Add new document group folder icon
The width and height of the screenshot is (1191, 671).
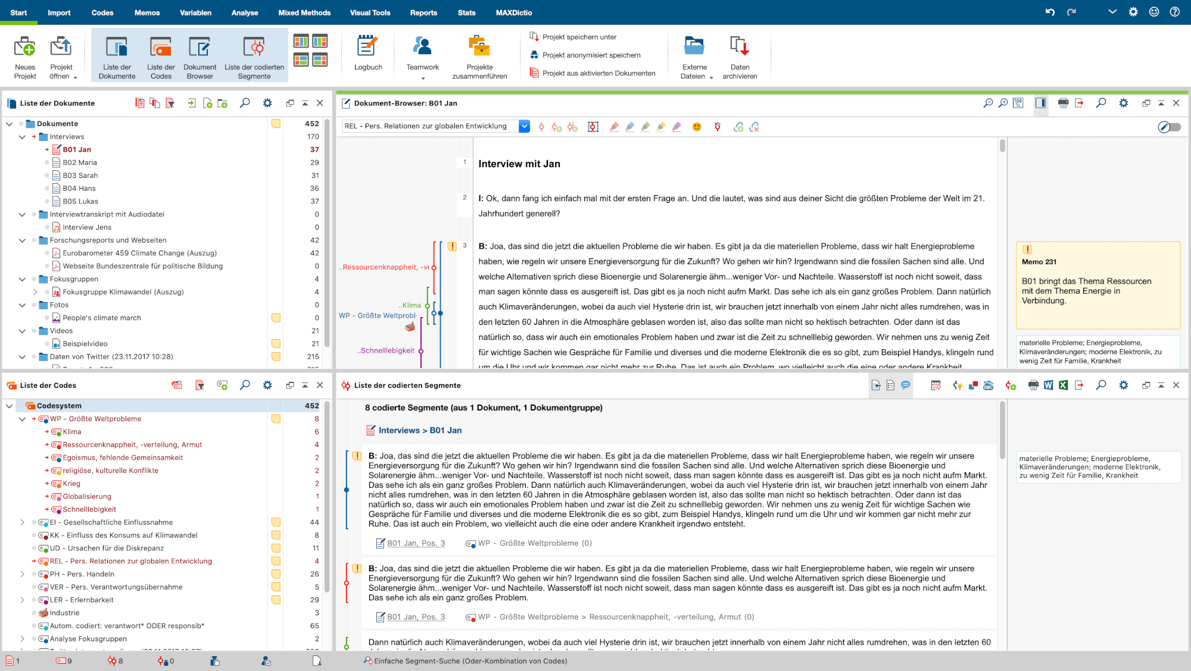coord(223,103)
